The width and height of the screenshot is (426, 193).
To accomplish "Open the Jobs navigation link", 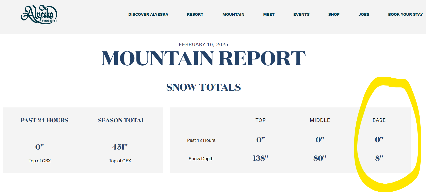I will click(x=364, y=14).
